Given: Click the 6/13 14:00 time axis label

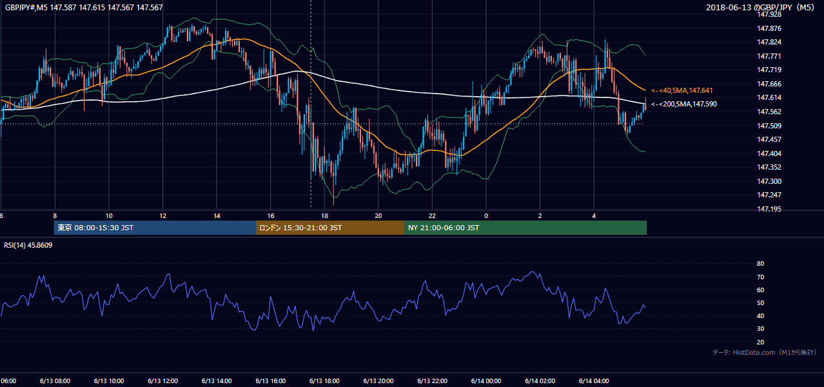Looking at the screenshot, I should (216, 381).
